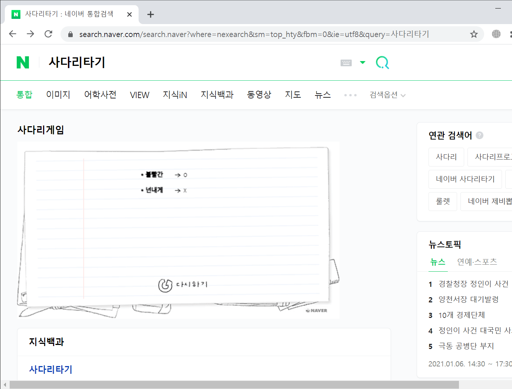Select related search 룰렛
This screenshot has height=389, width=512.
[x=443, y=201]
